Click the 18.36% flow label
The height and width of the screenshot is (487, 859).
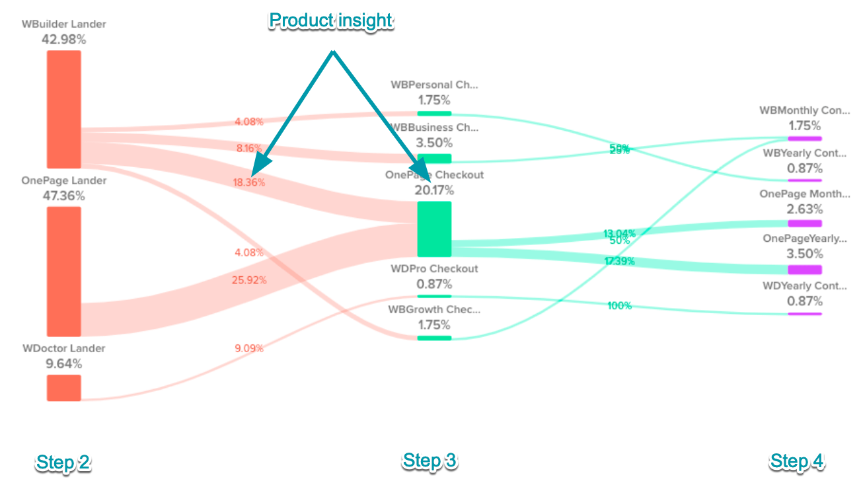(x=250, y=182)
